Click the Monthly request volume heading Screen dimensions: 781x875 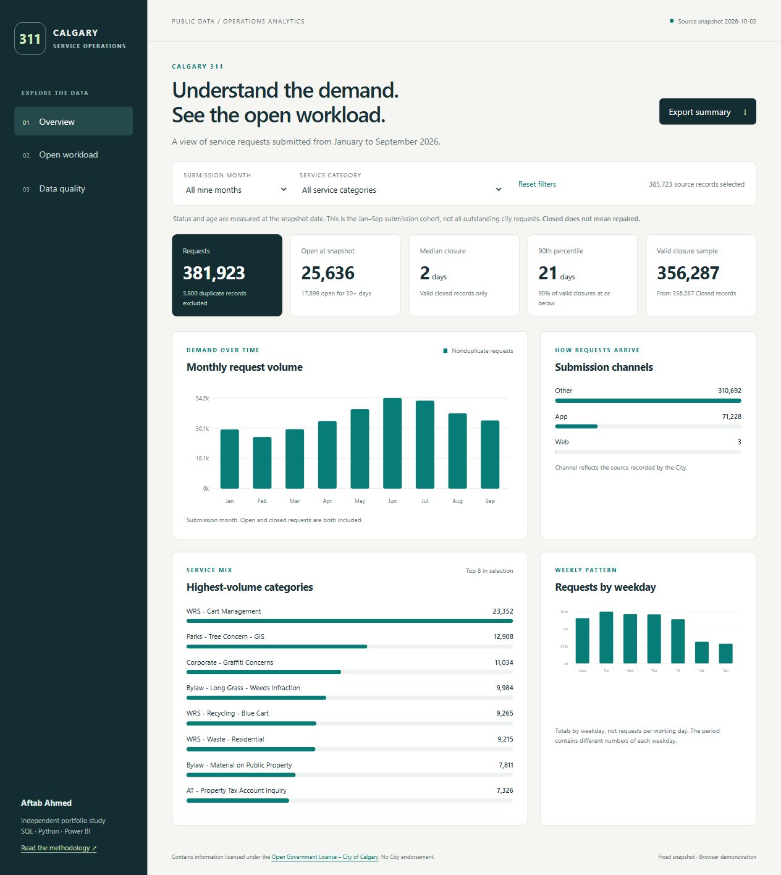coord(245,367)
